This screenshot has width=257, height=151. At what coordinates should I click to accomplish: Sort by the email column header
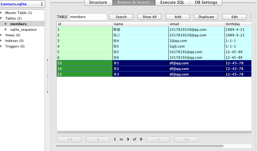197,24
